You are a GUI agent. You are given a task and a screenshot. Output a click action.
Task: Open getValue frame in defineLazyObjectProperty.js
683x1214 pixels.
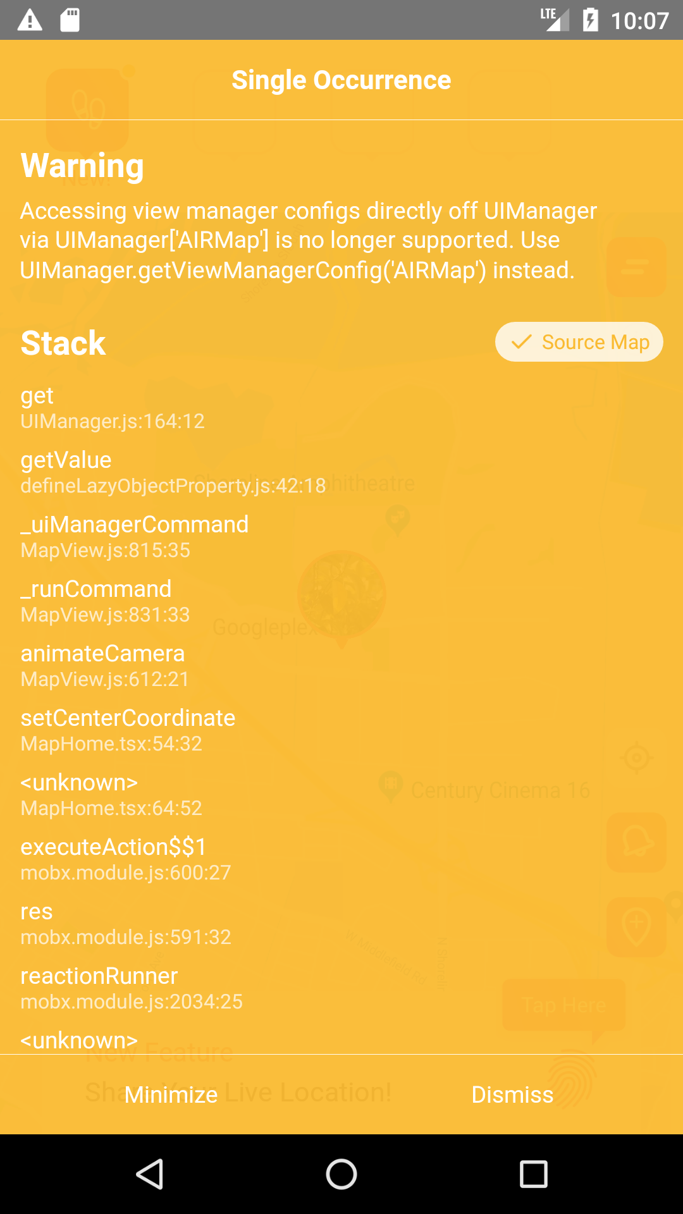pos(171,472)
